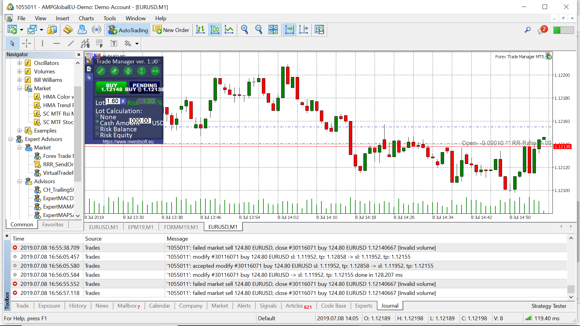Click the Tile Windows toolbar icon
The height and width of the screenshot is (326, 580).
273,30
